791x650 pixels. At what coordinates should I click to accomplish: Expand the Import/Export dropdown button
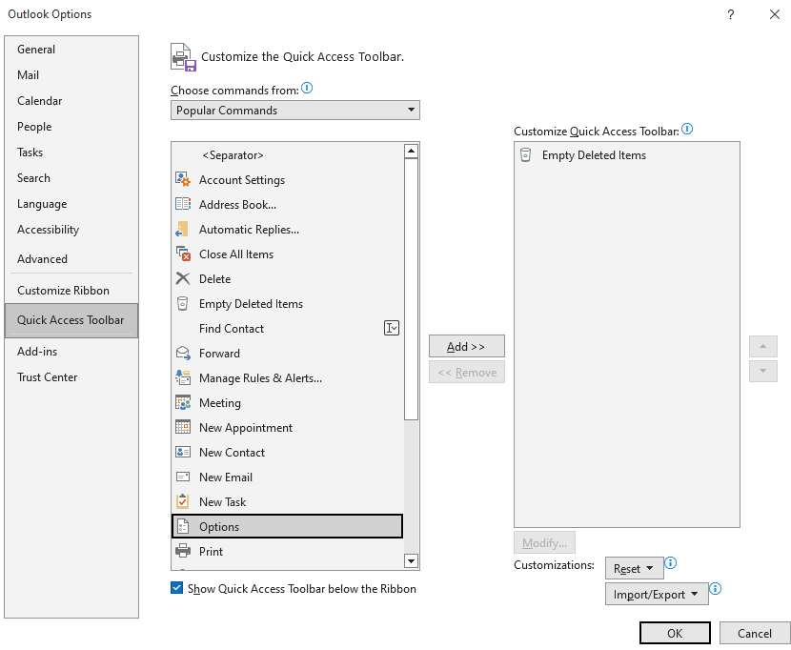657,595
